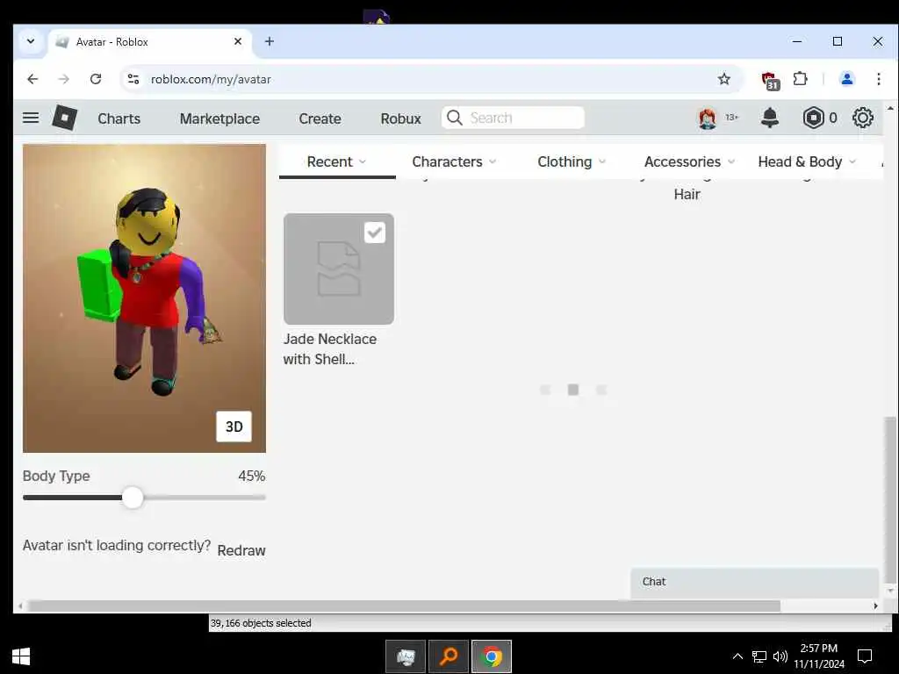The image size is (899, 674).
Task: Expand the Clothing category dropdown
Action: [x=572, y=161]
